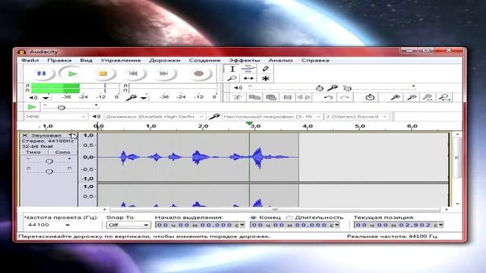Viewport: 486px width, 273px height.
Task: Select the Draw (pencil) tool
Action: [x=265, y=69]
